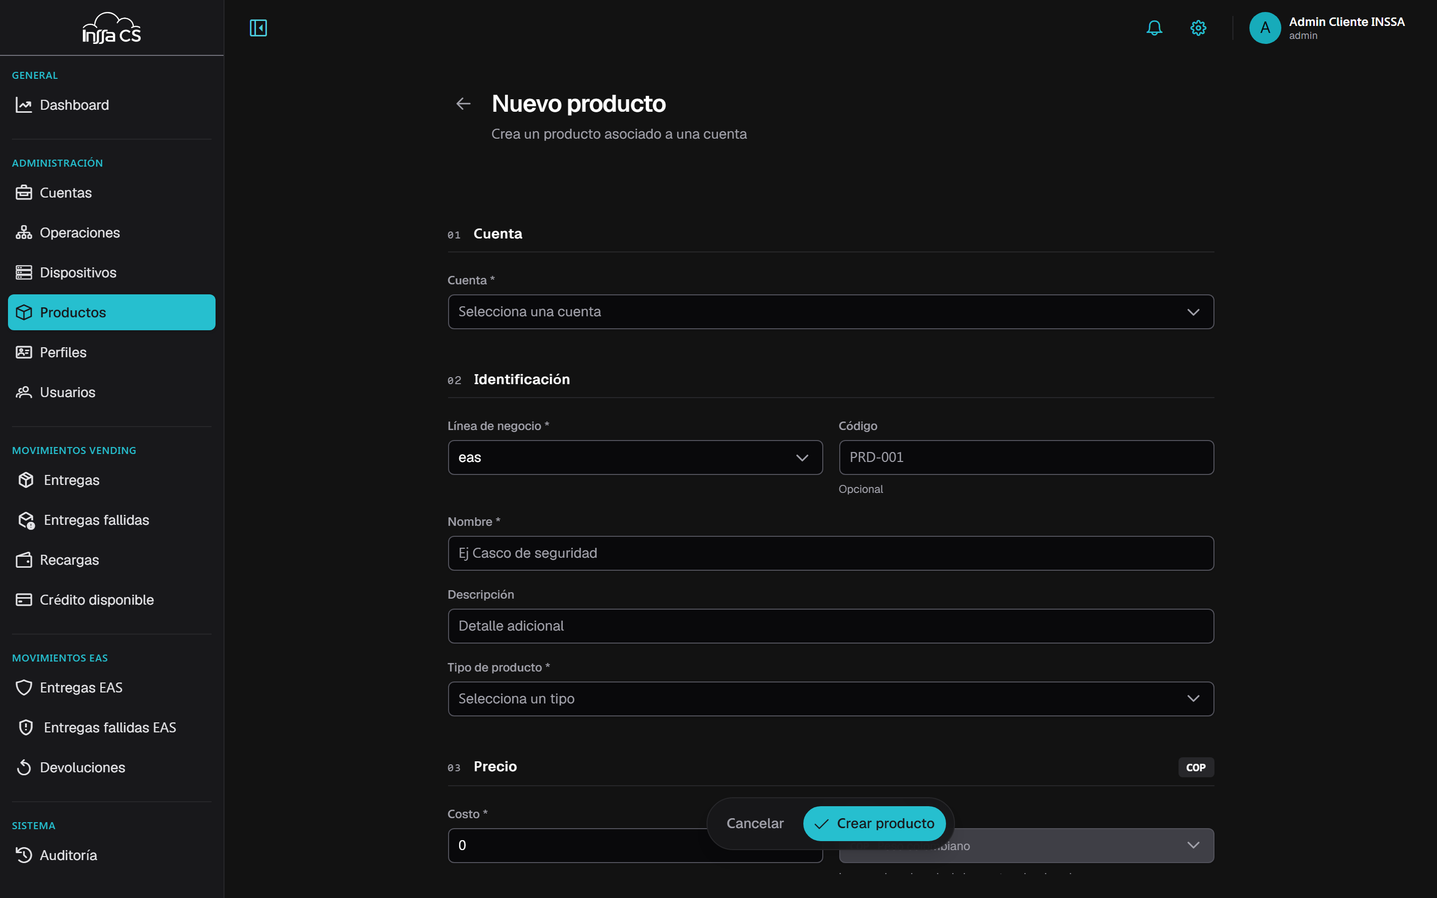Click the Cuenta dropdown chevron
Image resolution: width=1437 pixels, height=898 pixels.
pyautogui.click(x=1193, y=312)
